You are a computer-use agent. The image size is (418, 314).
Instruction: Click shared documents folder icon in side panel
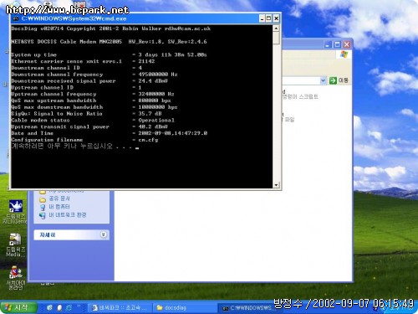(x=43, y=199)
